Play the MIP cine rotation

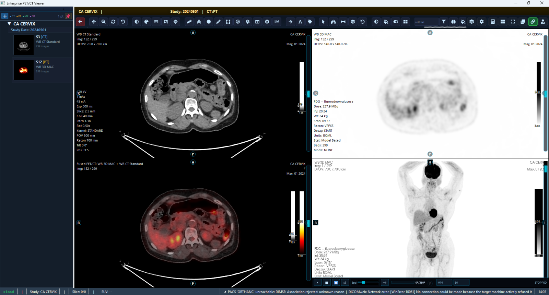[x=317, y=283]
